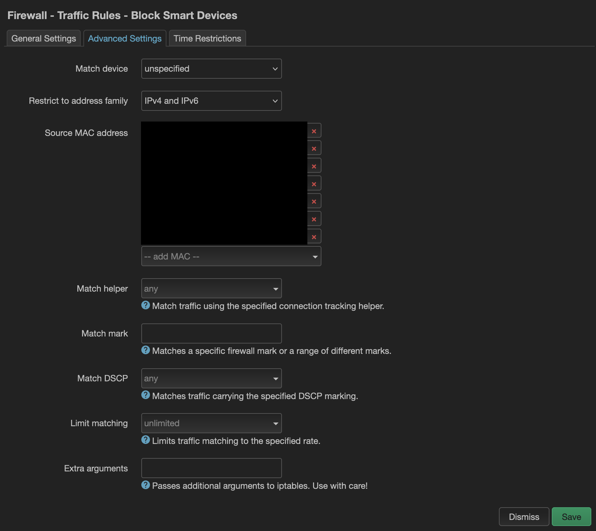596x531 pixels.
Task: Expand the Limit matching dropdown
Action: click(211, 423)
